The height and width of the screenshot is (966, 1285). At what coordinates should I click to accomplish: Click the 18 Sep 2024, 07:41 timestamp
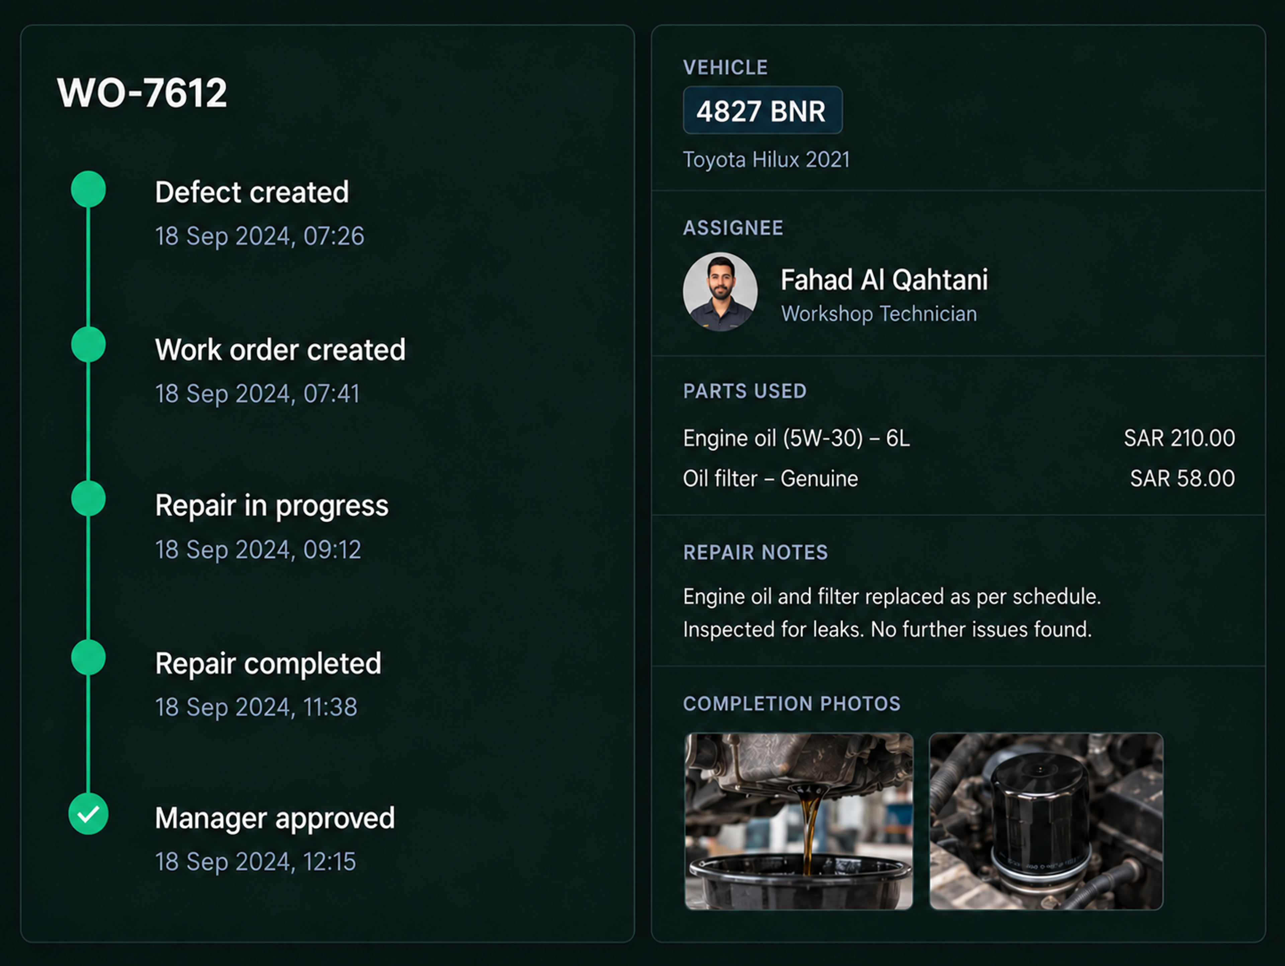click(257, 394)
